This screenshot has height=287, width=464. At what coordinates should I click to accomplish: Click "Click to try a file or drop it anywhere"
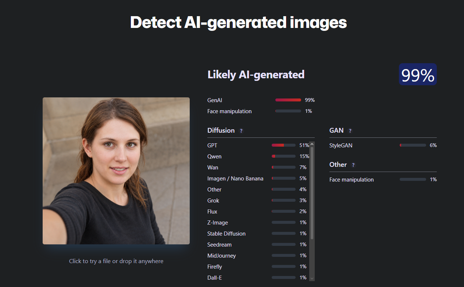coord(116,261)
